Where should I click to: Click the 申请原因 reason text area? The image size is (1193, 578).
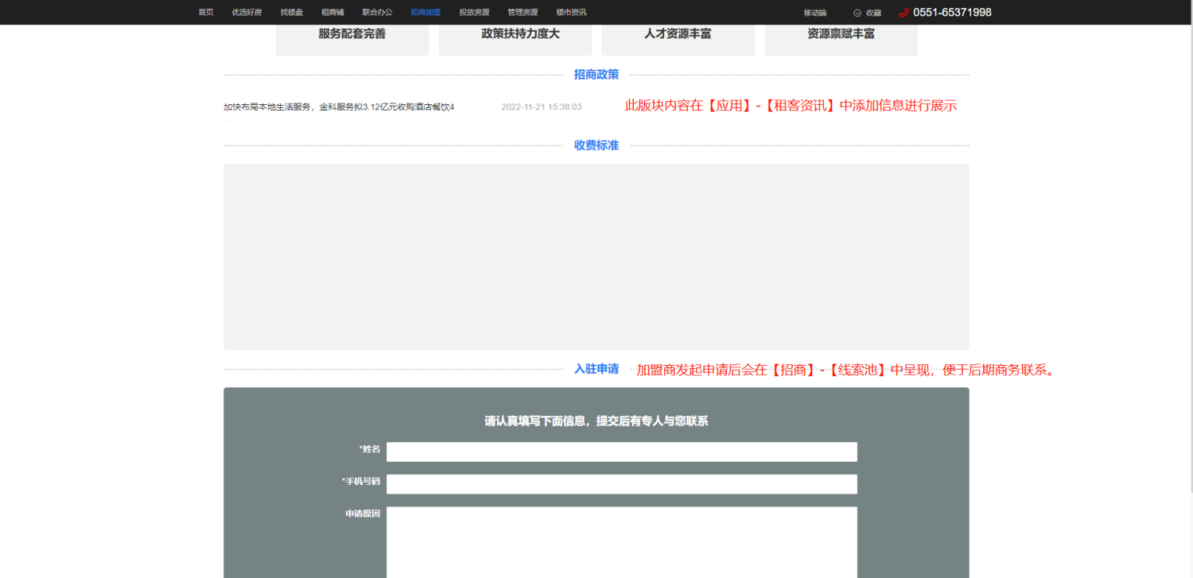[x=621, y=541]
